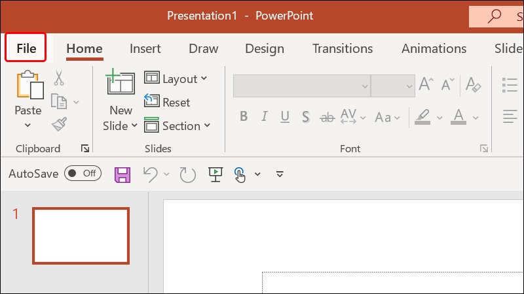Click the Reset slide button
The height and width of the screenshot is (294, 524).
point(167,102)
